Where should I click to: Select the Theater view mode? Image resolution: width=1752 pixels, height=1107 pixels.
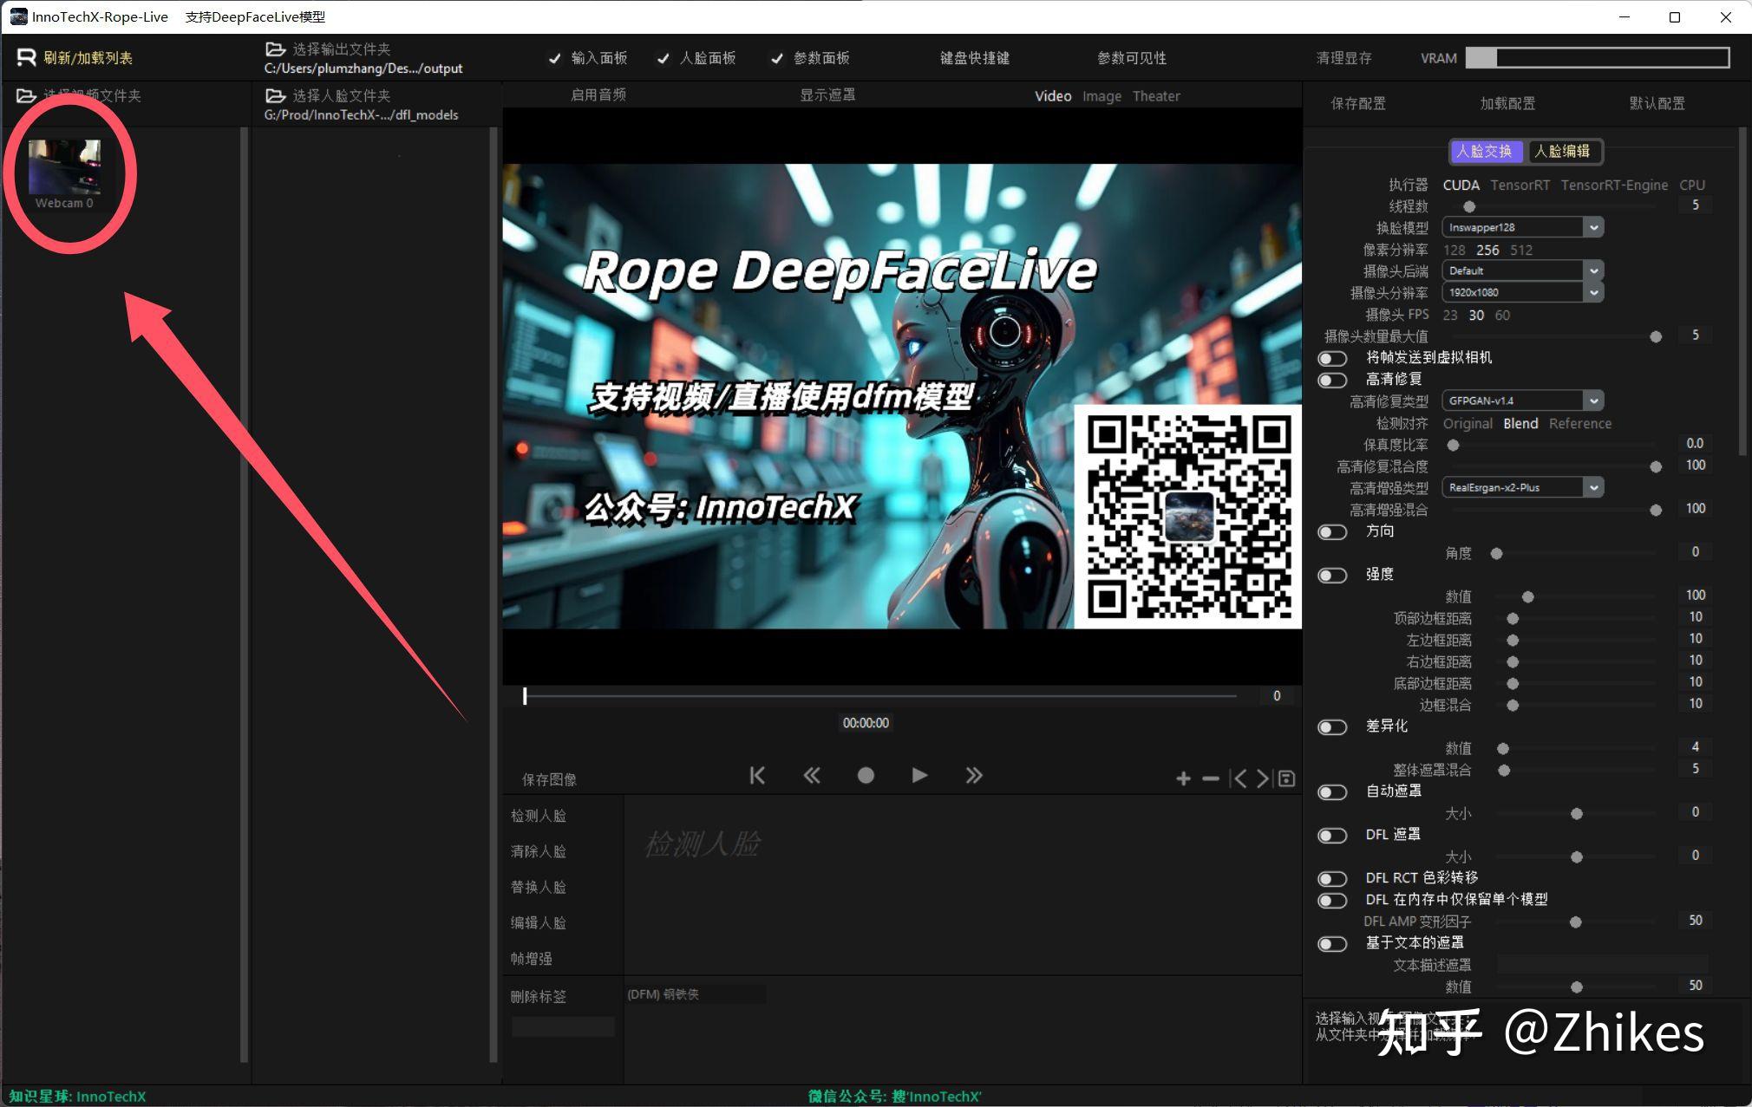[1156, 96]
